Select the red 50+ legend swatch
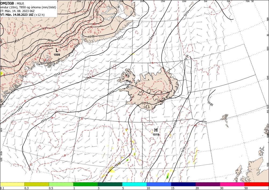Viewport: 269px width, 190px height. pos(257,184)
